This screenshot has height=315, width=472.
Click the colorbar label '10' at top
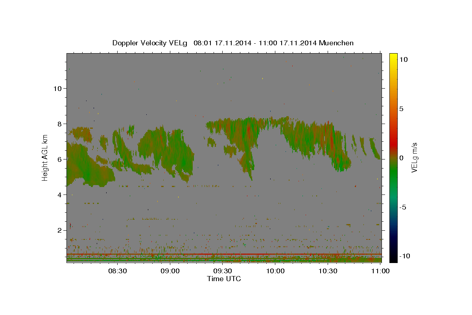point(403,59)
